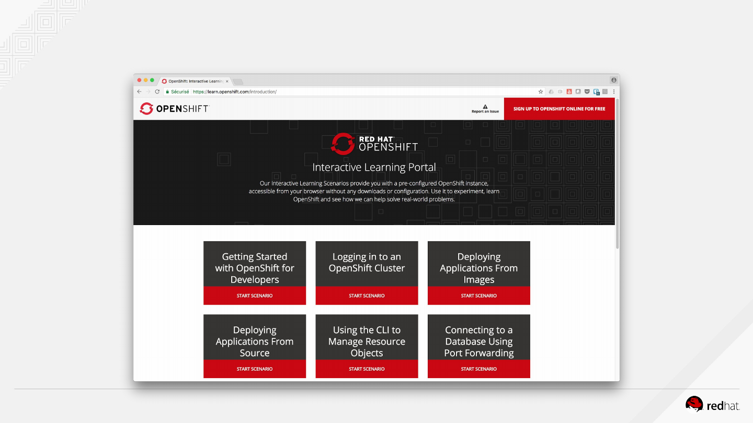
Task: Open the Getting Started with OpenShift for Developers card title
Action: tap(255, 268)
